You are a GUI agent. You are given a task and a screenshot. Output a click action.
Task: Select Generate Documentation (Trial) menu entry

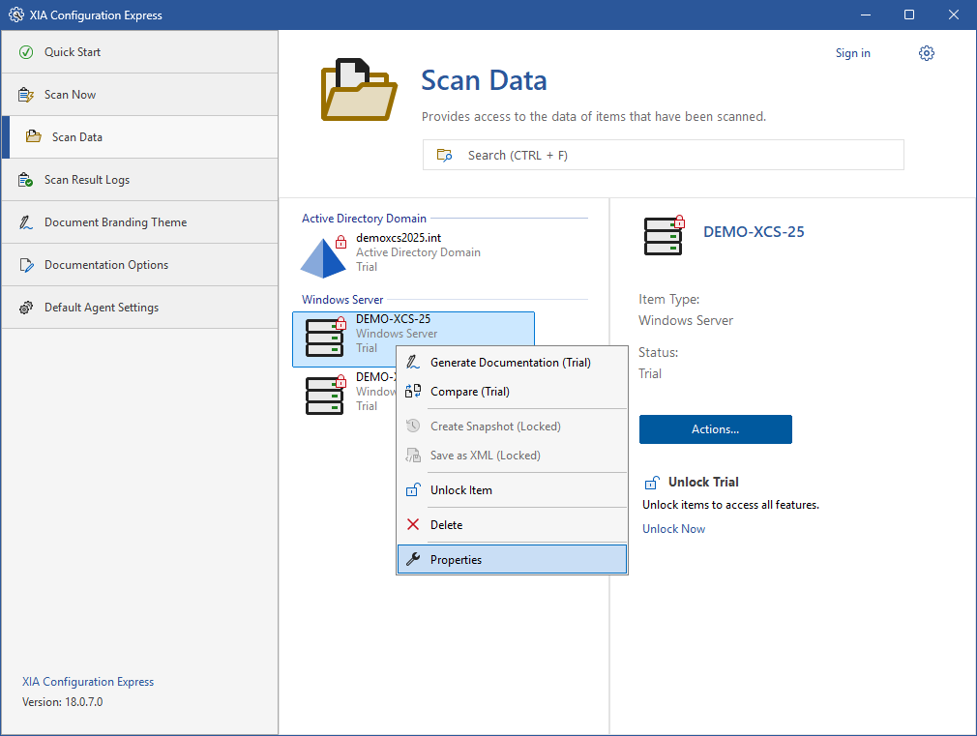(510, 363)
